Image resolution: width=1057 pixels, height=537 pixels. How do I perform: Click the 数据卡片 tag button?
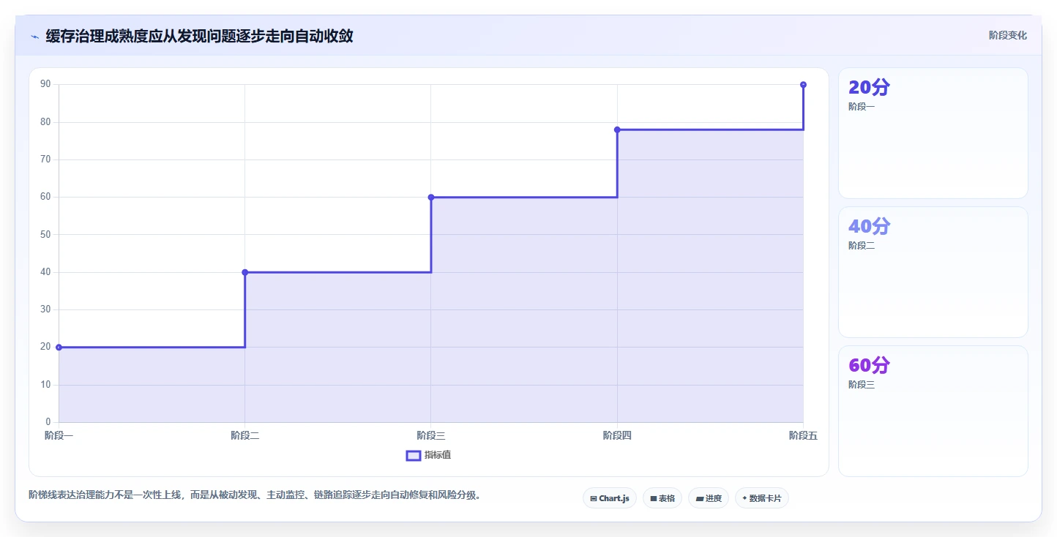(762, 498)
